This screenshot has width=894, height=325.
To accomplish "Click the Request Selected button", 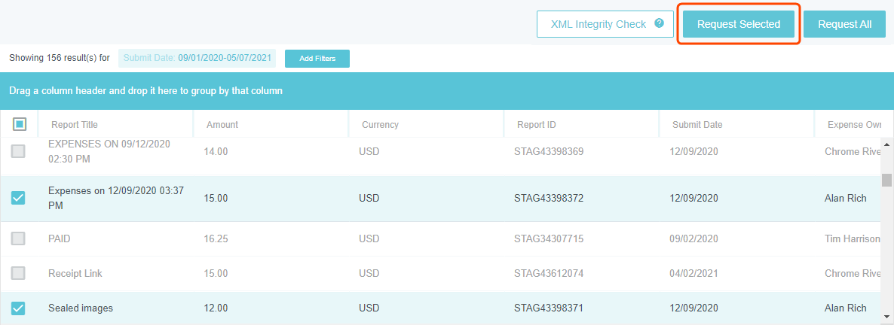I will 738,24.
